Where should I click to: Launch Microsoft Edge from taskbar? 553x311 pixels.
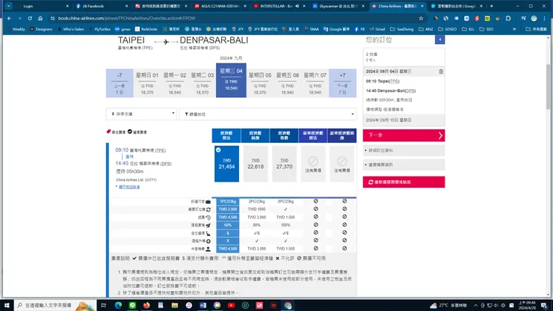(118, 305)
